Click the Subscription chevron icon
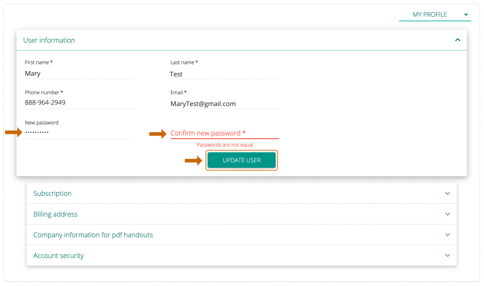 pyautogui.click(x=447, y=193)
